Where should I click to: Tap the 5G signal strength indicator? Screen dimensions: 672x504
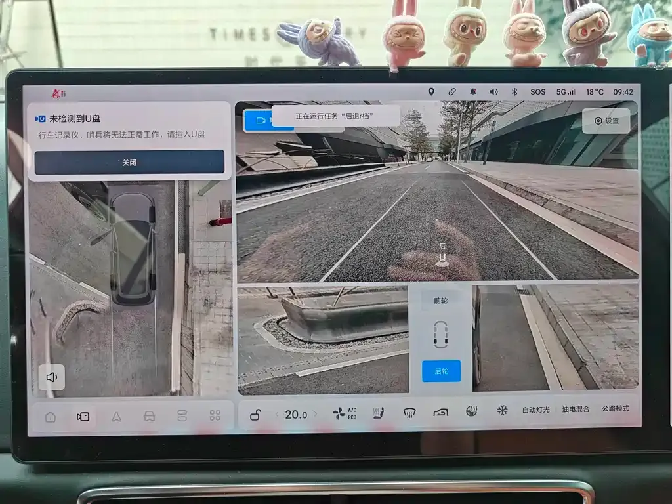coord(566,92)
